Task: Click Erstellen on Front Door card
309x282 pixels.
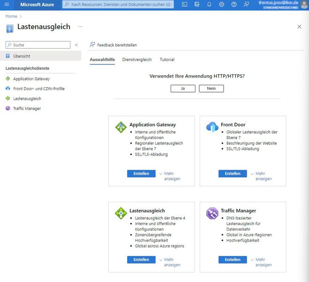Action: 233,173
